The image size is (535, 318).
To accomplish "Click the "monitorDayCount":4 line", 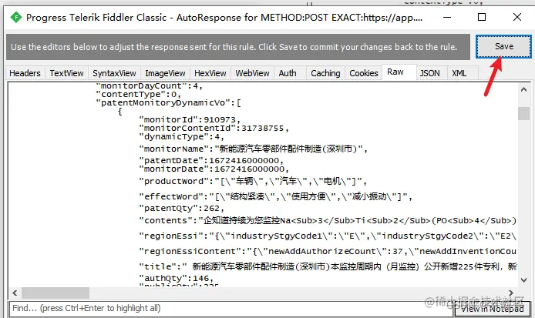I will pos(149,86).
